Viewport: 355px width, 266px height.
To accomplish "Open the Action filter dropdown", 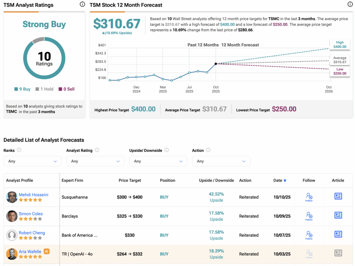I will pyautogui.click(x=221, y=161).
